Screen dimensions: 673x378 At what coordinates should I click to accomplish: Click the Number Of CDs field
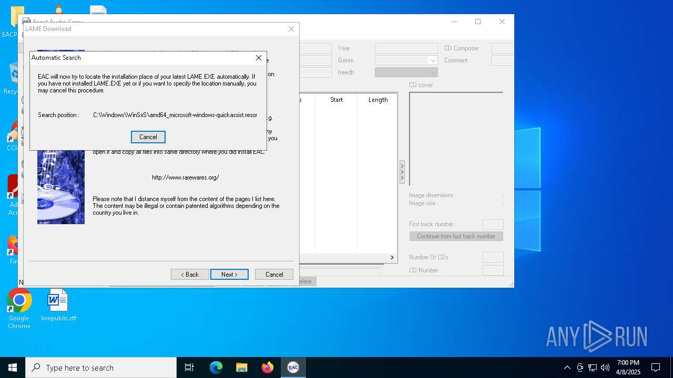pyautogui.click(x=493, y=257)
